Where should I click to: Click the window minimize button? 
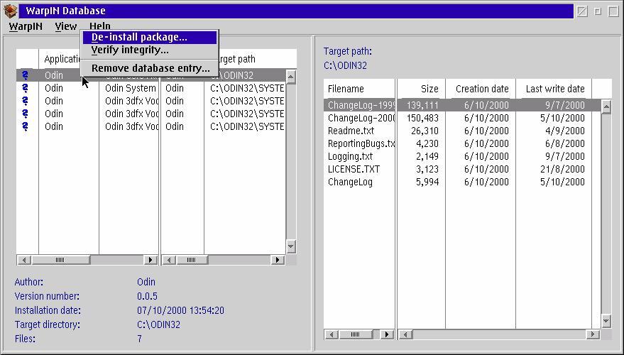coord(598,11)
